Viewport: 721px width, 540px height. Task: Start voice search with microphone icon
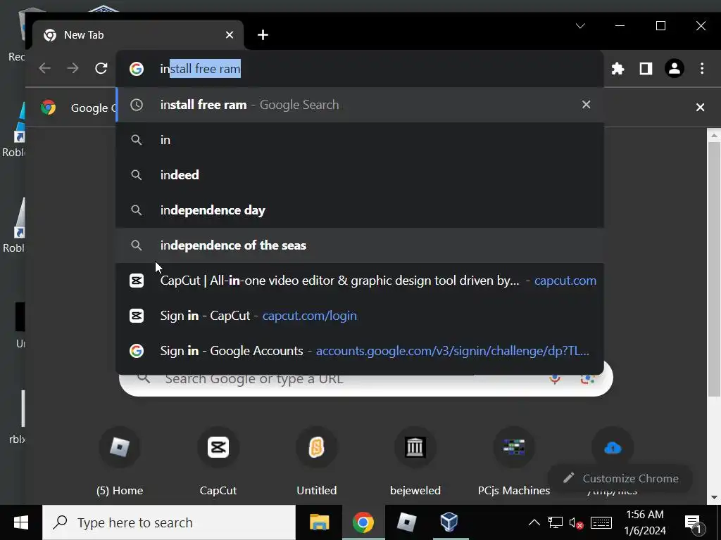click(555, 379)
